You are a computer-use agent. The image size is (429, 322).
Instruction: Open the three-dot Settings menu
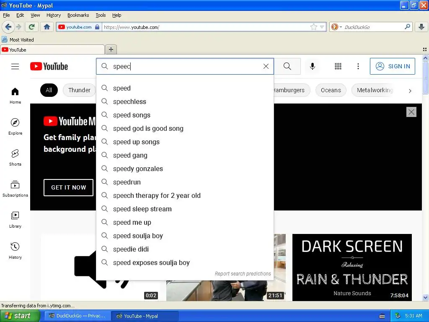358,66
